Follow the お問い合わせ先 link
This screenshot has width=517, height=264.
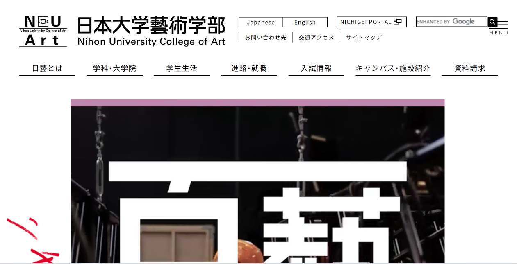pyautogui.click(x=266, y=37)
